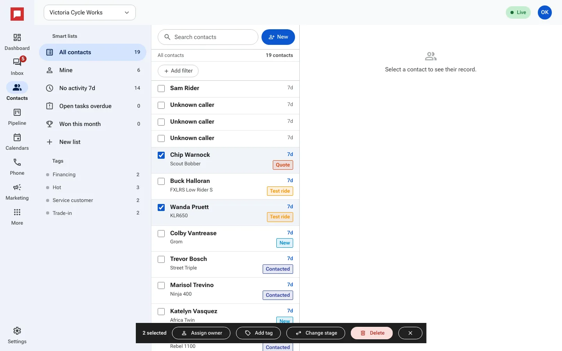Filter by the Financing tag
Viewport: 562px width, 351px height.
point(92,175)
